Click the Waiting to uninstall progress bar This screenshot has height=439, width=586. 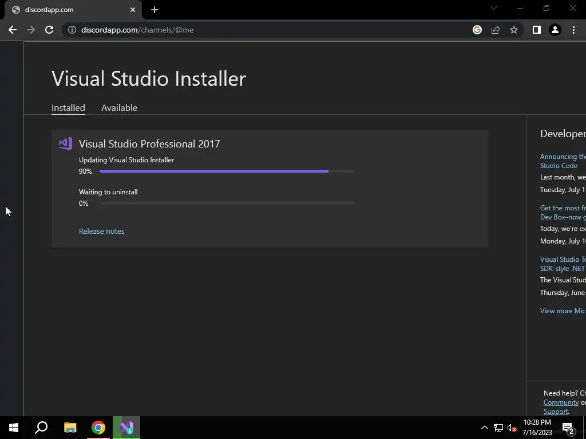(x=226, y=203)
